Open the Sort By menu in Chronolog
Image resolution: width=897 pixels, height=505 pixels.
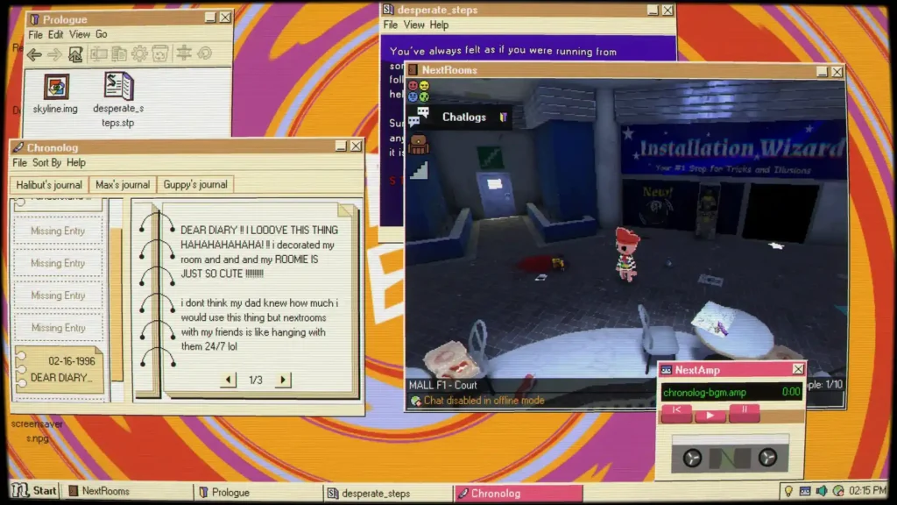47,163
